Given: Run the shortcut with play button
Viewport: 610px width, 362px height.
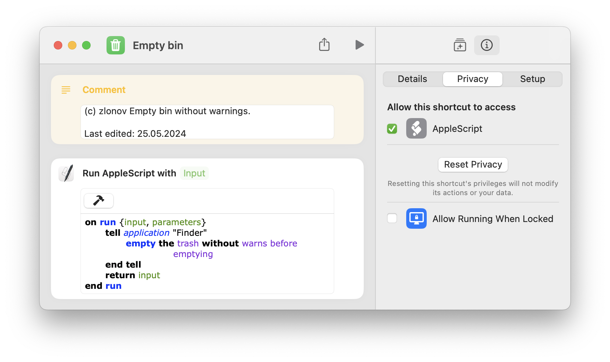Looking at the screenshot, I should tap(359, 45).
